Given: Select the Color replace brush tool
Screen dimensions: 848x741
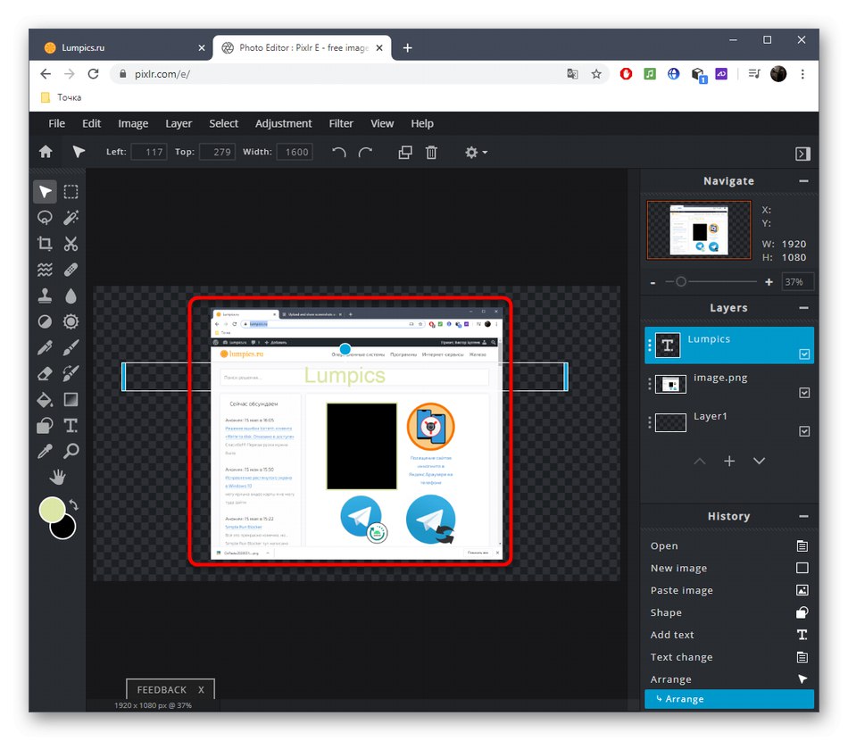Looking at the screenshot, I should pyautogui.click(x=71, y=373).
